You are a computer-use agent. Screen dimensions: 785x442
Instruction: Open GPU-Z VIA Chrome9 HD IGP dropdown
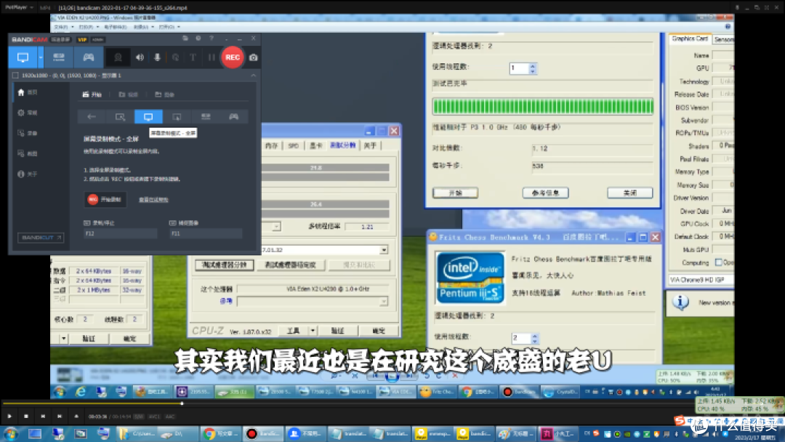(701, 280)
